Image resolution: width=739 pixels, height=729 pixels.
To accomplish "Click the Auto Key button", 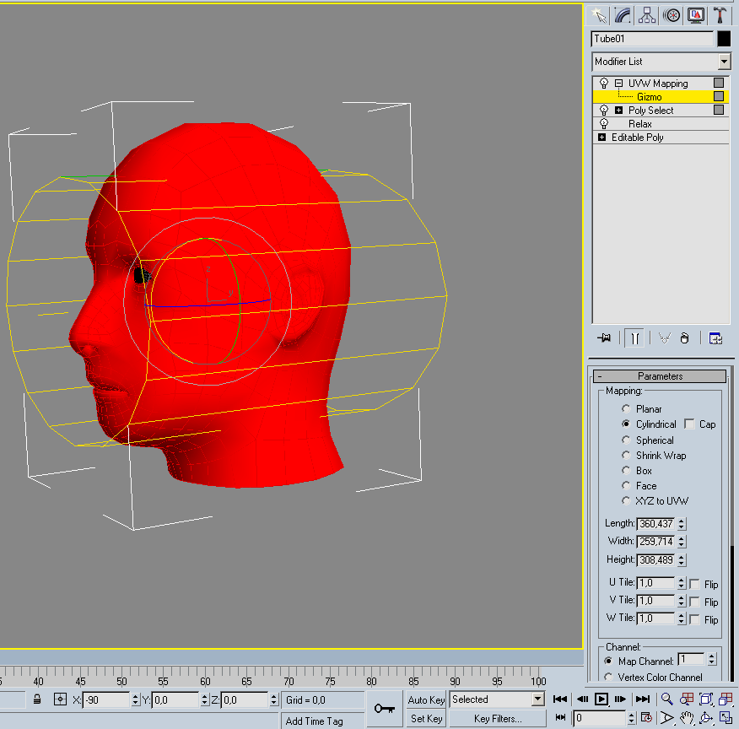I will pyautogui.click(x=426, y=699).
